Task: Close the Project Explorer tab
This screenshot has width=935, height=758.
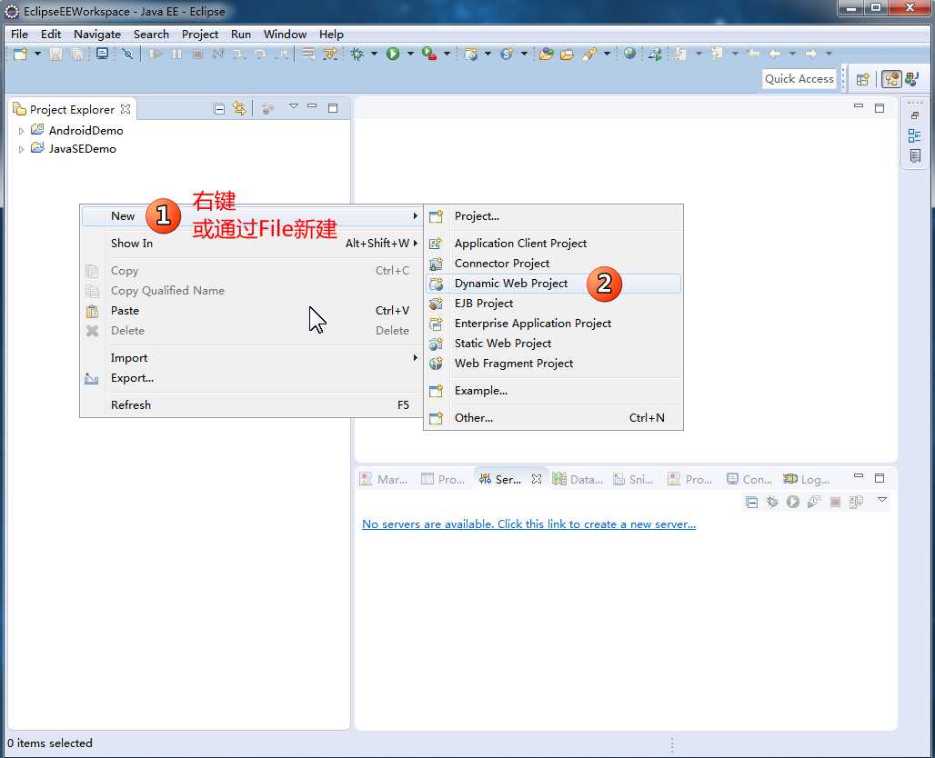Action: [x=126, y=109]
